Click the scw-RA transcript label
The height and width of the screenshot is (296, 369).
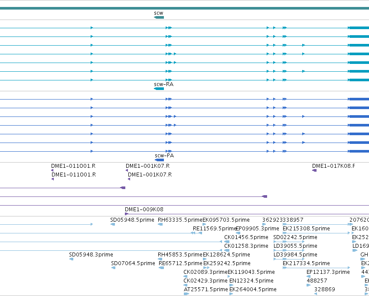tap(164, 84)
